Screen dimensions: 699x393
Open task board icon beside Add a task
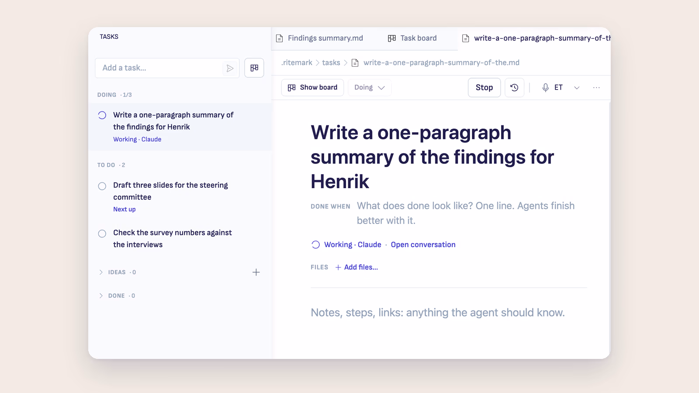(254, 68)
